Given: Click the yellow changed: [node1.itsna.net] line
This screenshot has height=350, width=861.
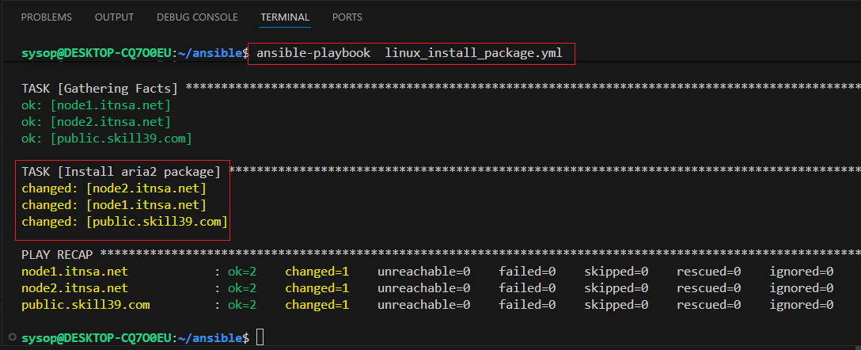Looking at the screenshot, I should [x=114, y=205].
